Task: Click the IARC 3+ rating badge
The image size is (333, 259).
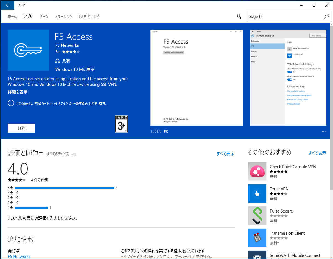Action: coord(121,124)
